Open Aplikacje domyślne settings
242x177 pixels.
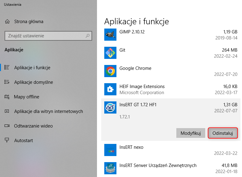click(x=33, y=82)
